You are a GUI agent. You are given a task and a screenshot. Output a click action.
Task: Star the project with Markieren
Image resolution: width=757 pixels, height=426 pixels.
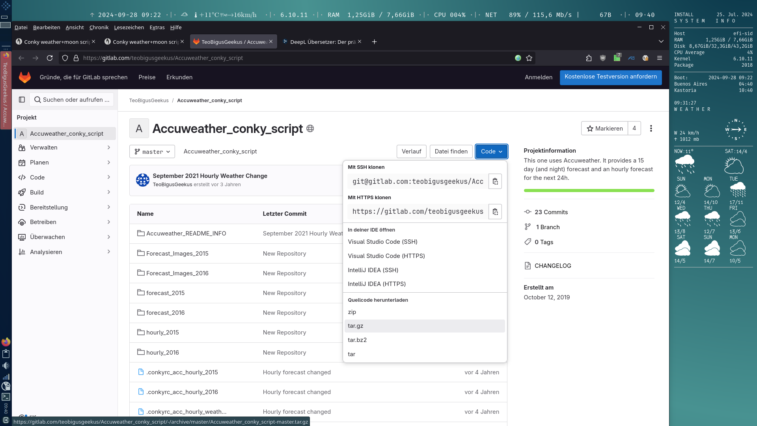point(604,129)
